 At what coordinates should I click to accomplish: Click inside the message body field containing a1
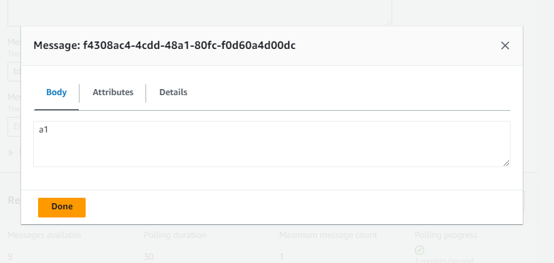point(272,144)
